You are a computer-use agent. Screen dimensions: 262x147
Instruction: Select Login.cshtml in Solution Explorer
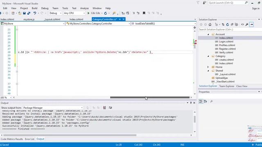226,42
